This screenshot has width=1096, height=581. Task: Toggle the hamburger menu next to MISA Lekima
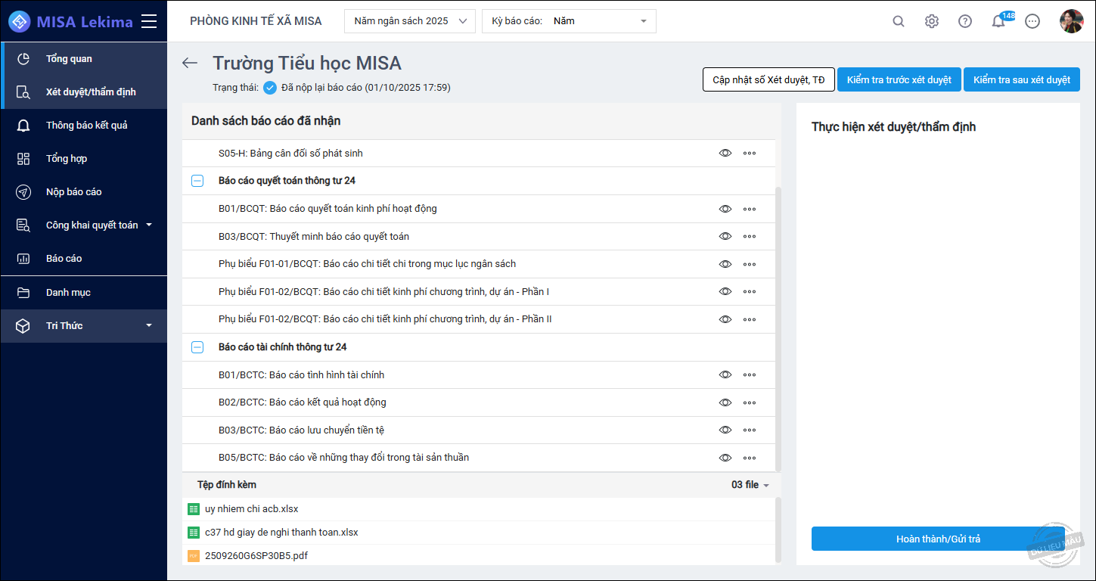click(149, 21)
